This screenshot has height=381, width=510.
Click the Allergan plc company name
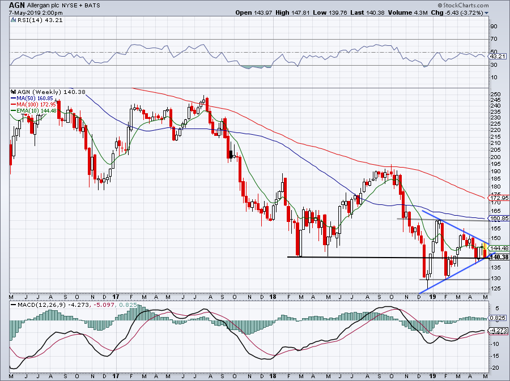[x=42, y=6]
